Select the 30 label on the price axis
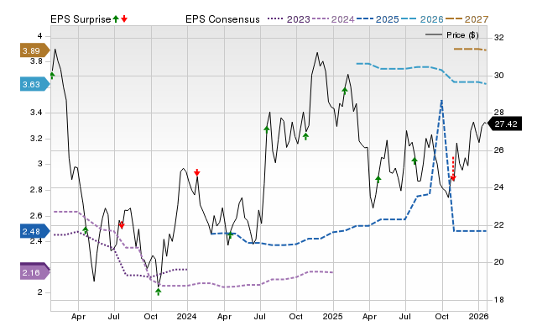The width and height of the screenshot is (537, 321). pyautogui.click(x=499, y=76)
